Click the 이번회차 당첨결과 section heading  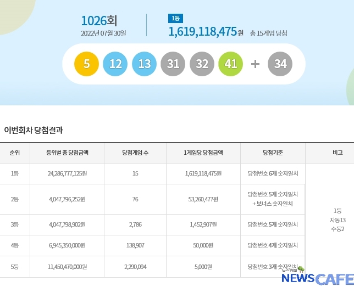click(x=34, y=130)
